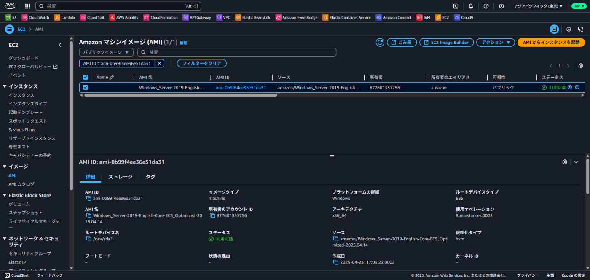
Task: Open CloudWatch from the favorites bar
Action: [x=35, y=17]
